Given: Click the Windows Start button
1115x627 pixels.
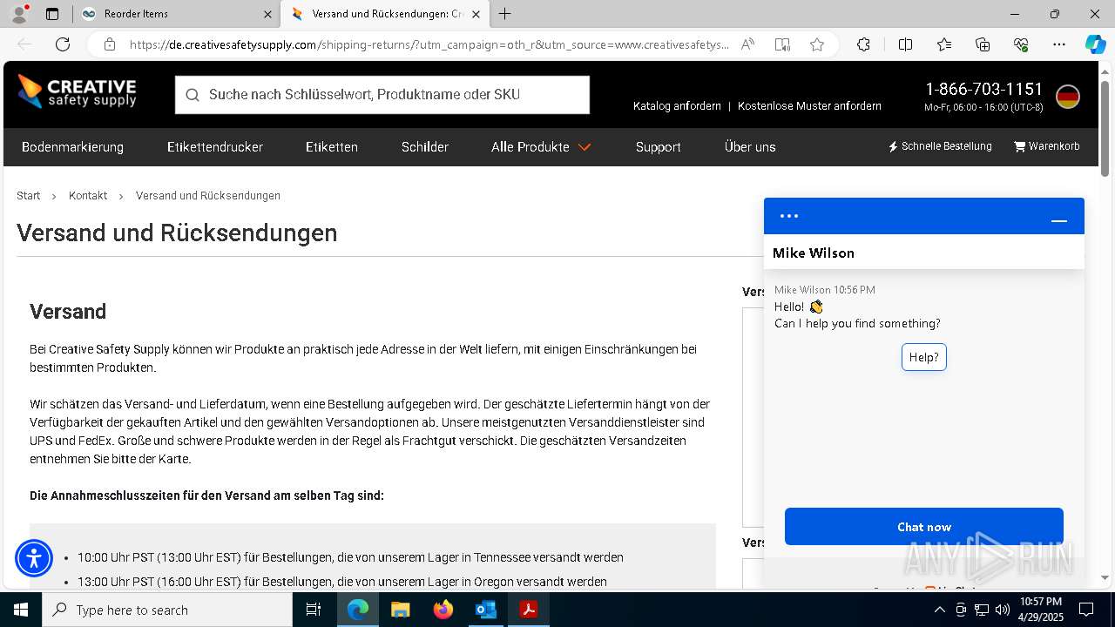Looking at the screenshot, I should pos(20,610).
